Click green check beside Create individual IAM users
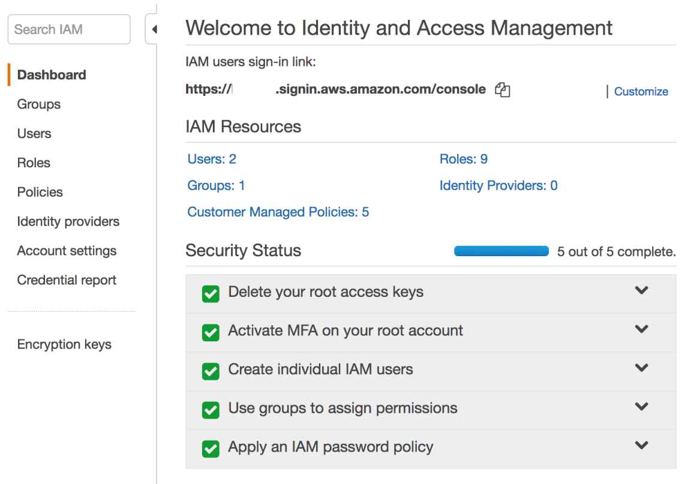This screenshot has width=688, height=484. click(211, 371)
